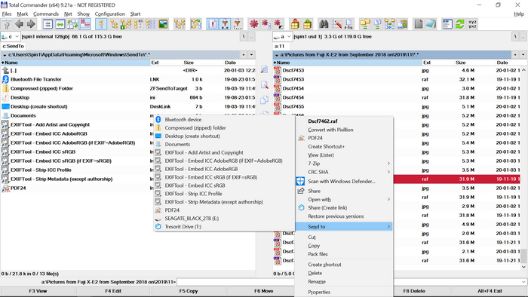
Task: Enable thumbnail view with the picture icon
Action: click(x=164, y=24)
